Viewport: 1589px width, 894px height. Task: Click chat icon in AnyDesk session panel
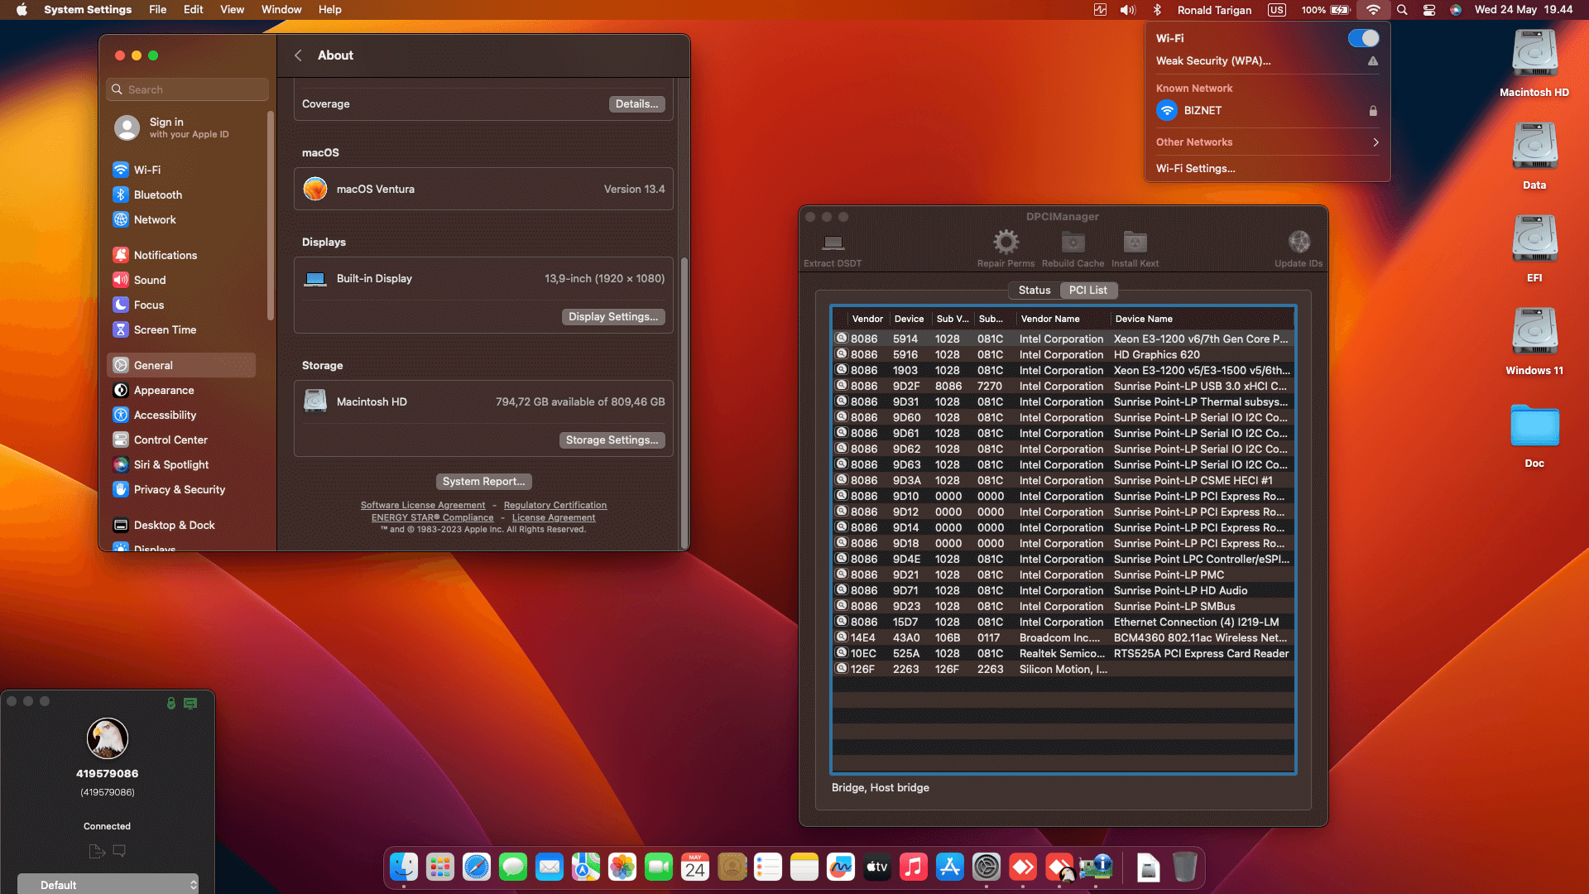pyautogui.click(x=119, y=850)
